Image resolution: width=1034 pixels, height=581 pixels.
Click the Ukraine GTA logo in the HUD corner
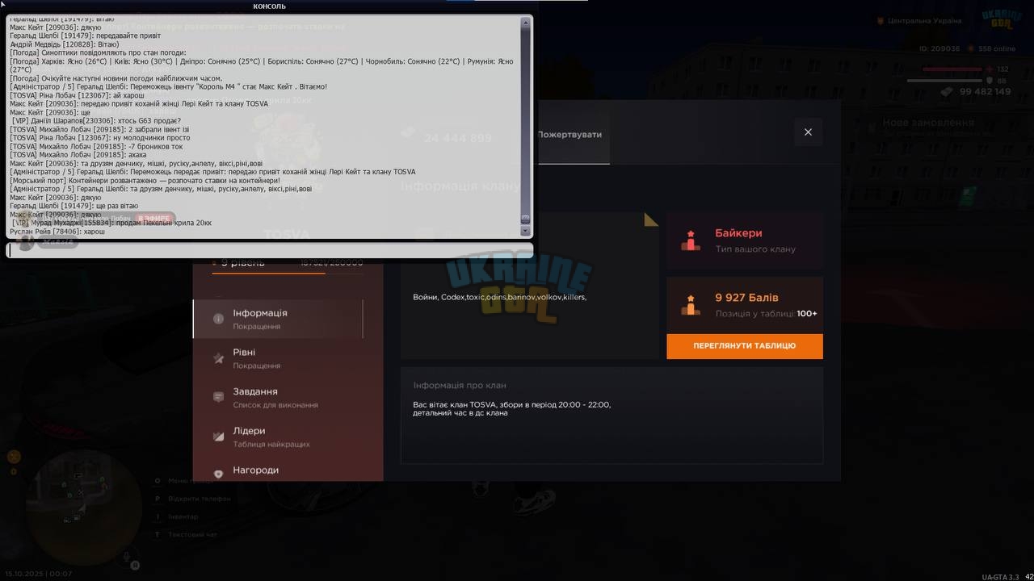(1002, 19)
